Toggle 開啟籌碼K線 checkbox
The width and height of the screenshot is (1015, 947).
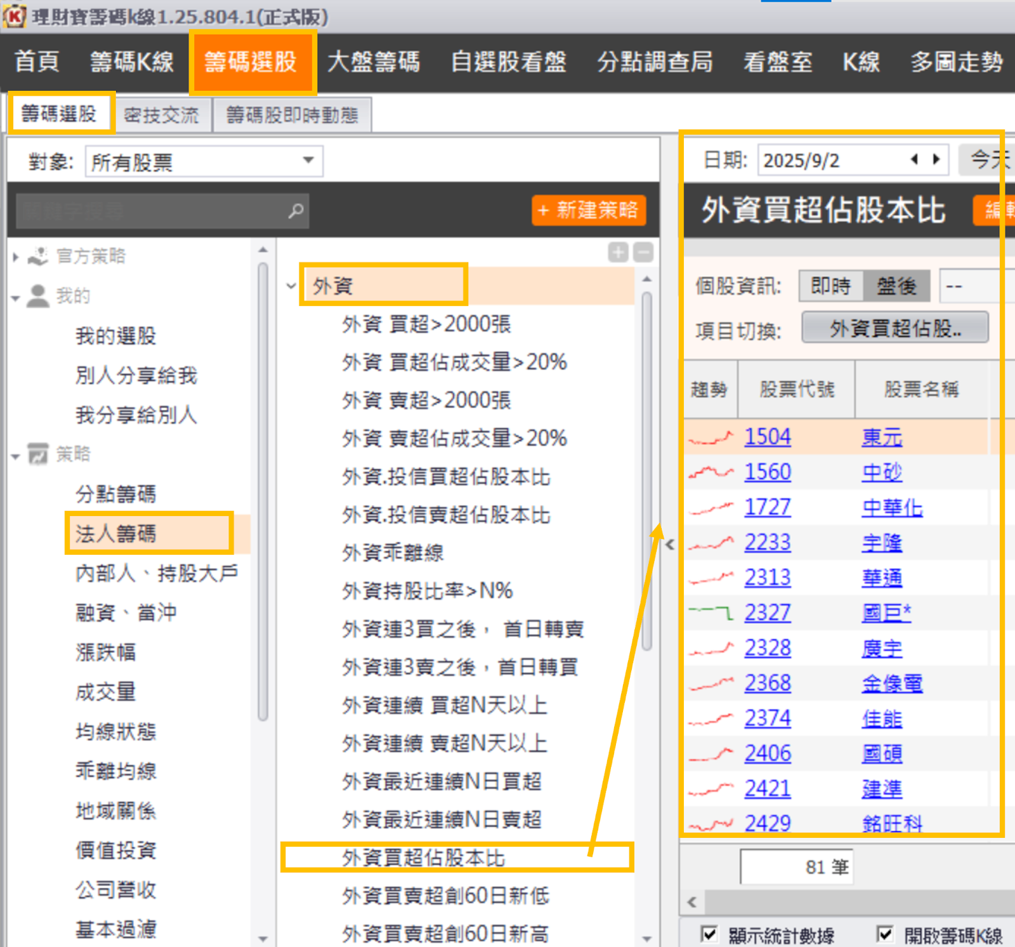pos(884,934)
